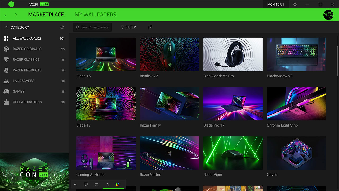Click the green Razer status circle
Screen dimensions: 339x191
tap(11, 4)
